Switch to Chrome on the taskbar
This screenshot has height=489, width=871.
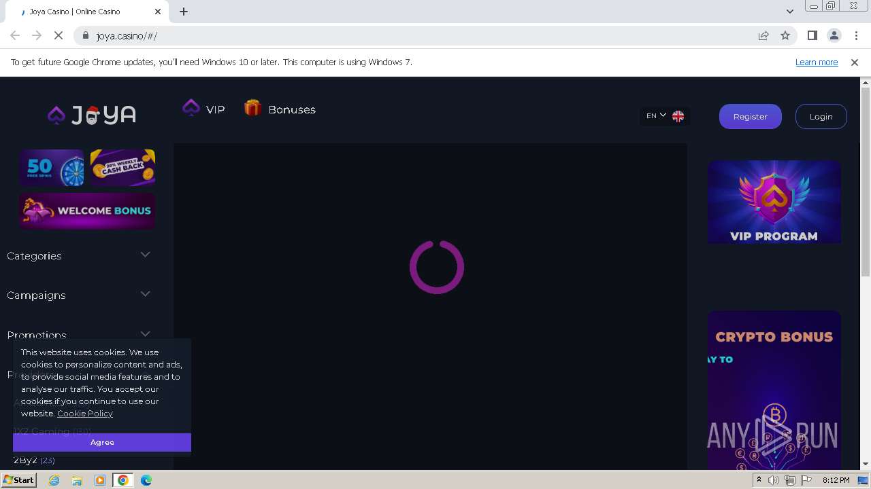[123, 480]
